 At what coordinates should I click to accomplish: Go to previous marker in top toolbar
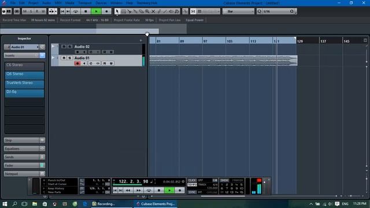point(62,12)
